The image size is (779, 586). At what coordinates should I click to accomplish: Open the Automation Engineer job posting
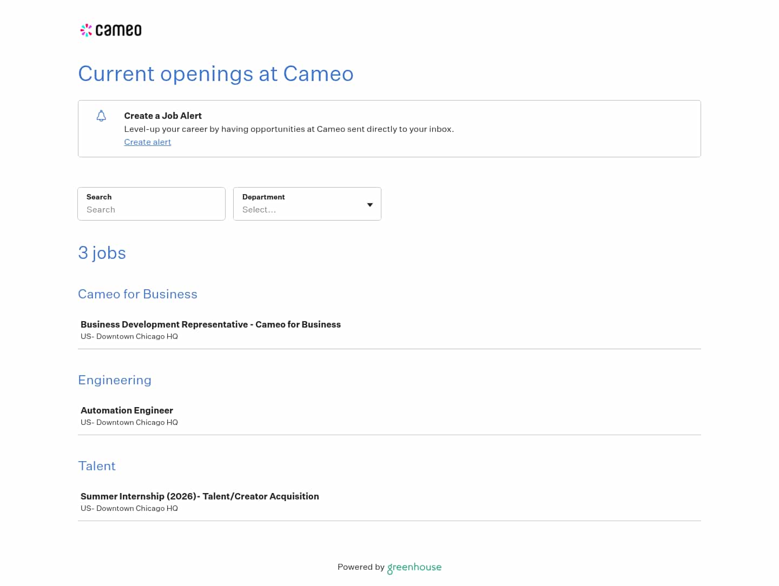pos(127,410)
